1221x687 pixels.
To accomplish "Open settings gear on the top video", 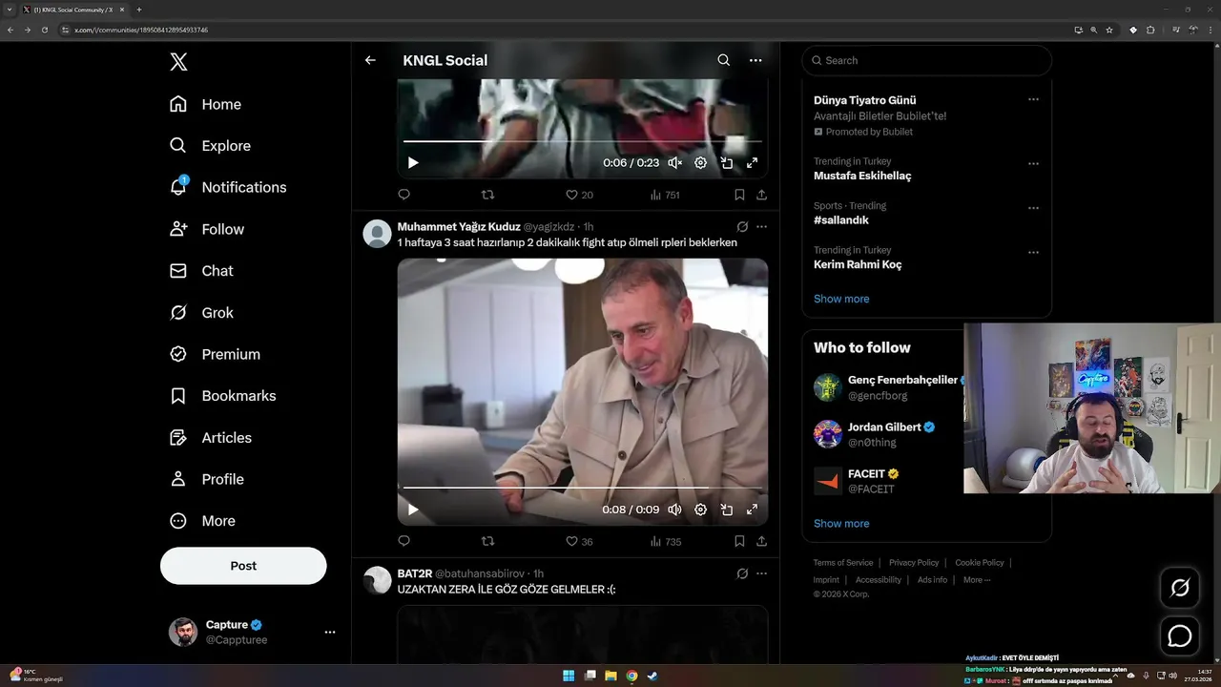I will click(x=700, y=163).
